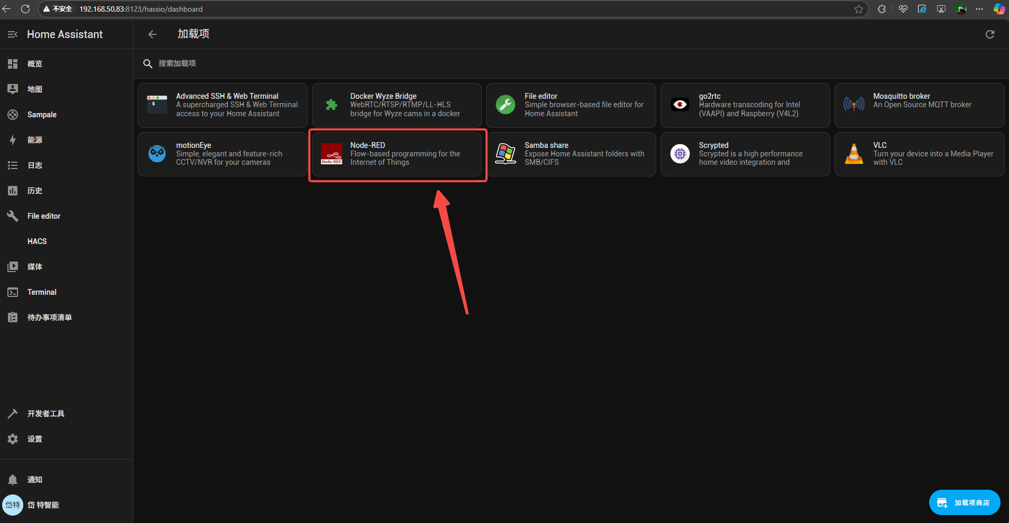Image resolution: width=1009 pixels, height=523 pixels.
Task: Open 设置 settings in the sidebar
Action: click(35, 439)
